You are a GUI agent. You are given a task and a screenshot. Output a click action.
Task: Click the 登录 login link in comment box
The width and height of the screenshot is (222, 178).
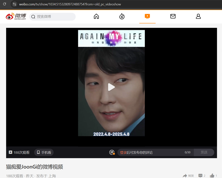[x=123, y=152]
